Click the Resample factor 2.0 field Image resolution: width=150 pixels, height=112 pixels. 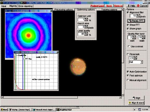[131, 58]
